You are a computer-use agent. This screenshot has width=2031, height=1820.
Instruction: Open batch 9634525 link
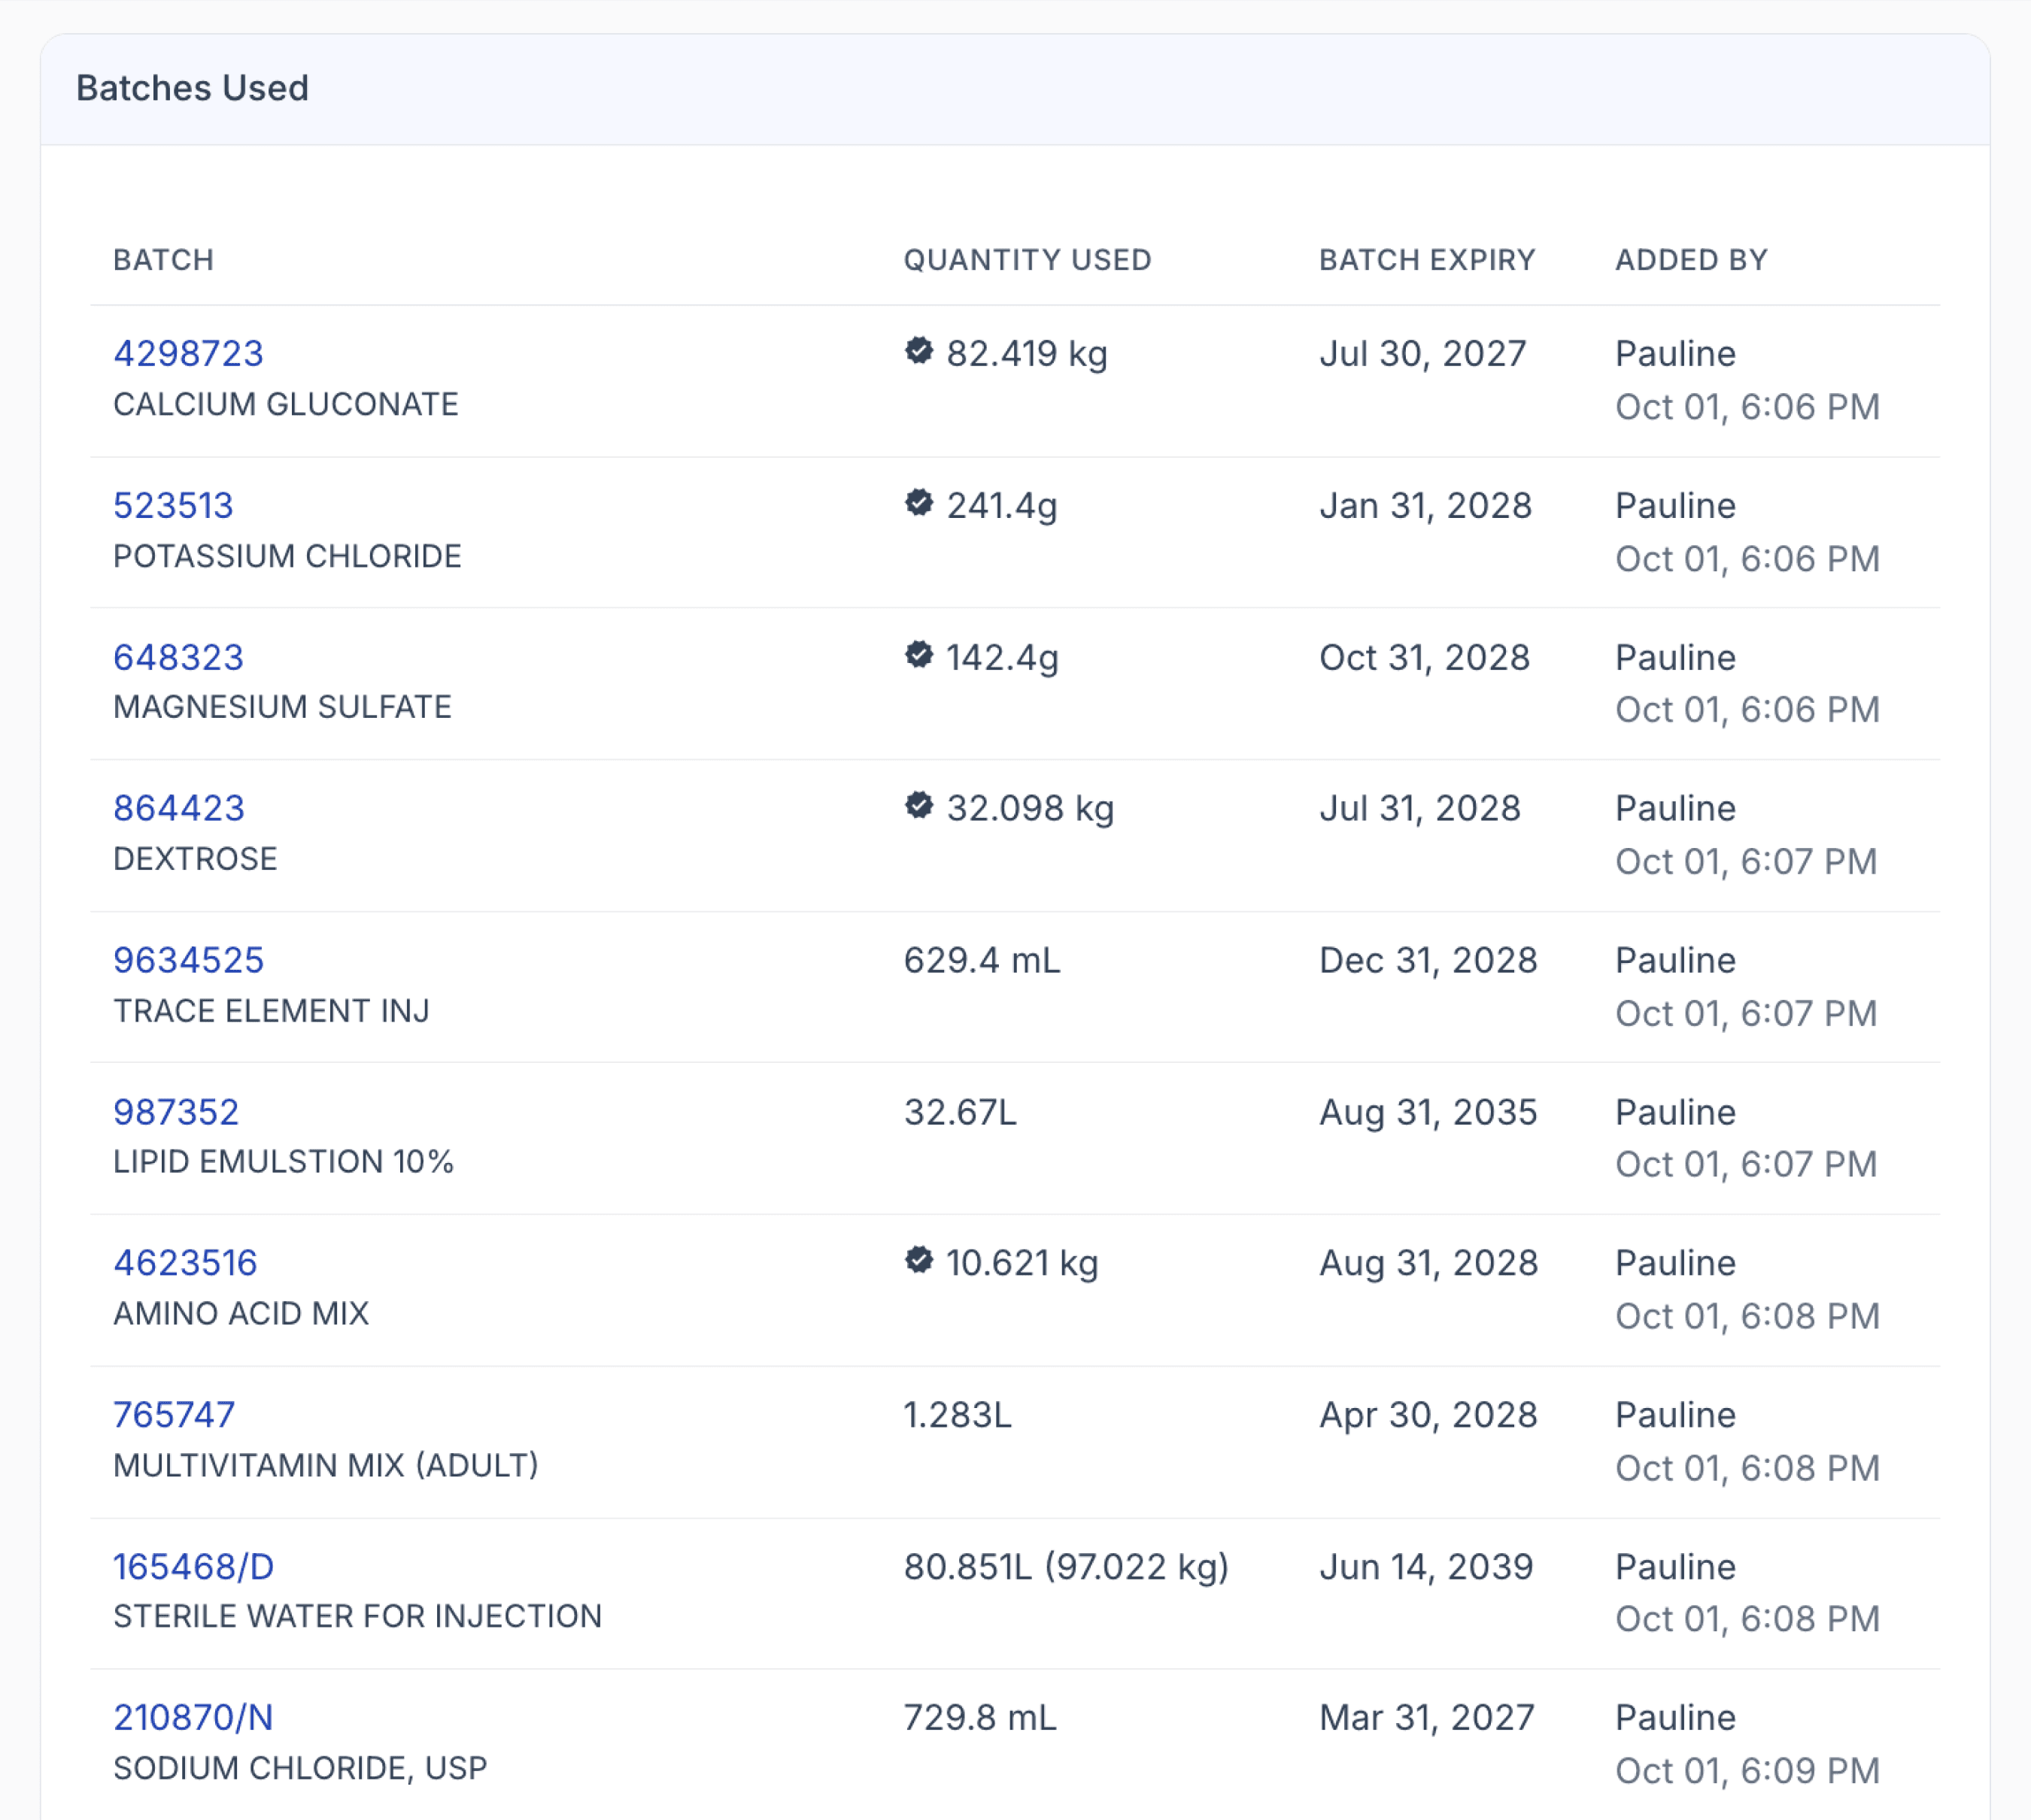[x=188, y=961]
